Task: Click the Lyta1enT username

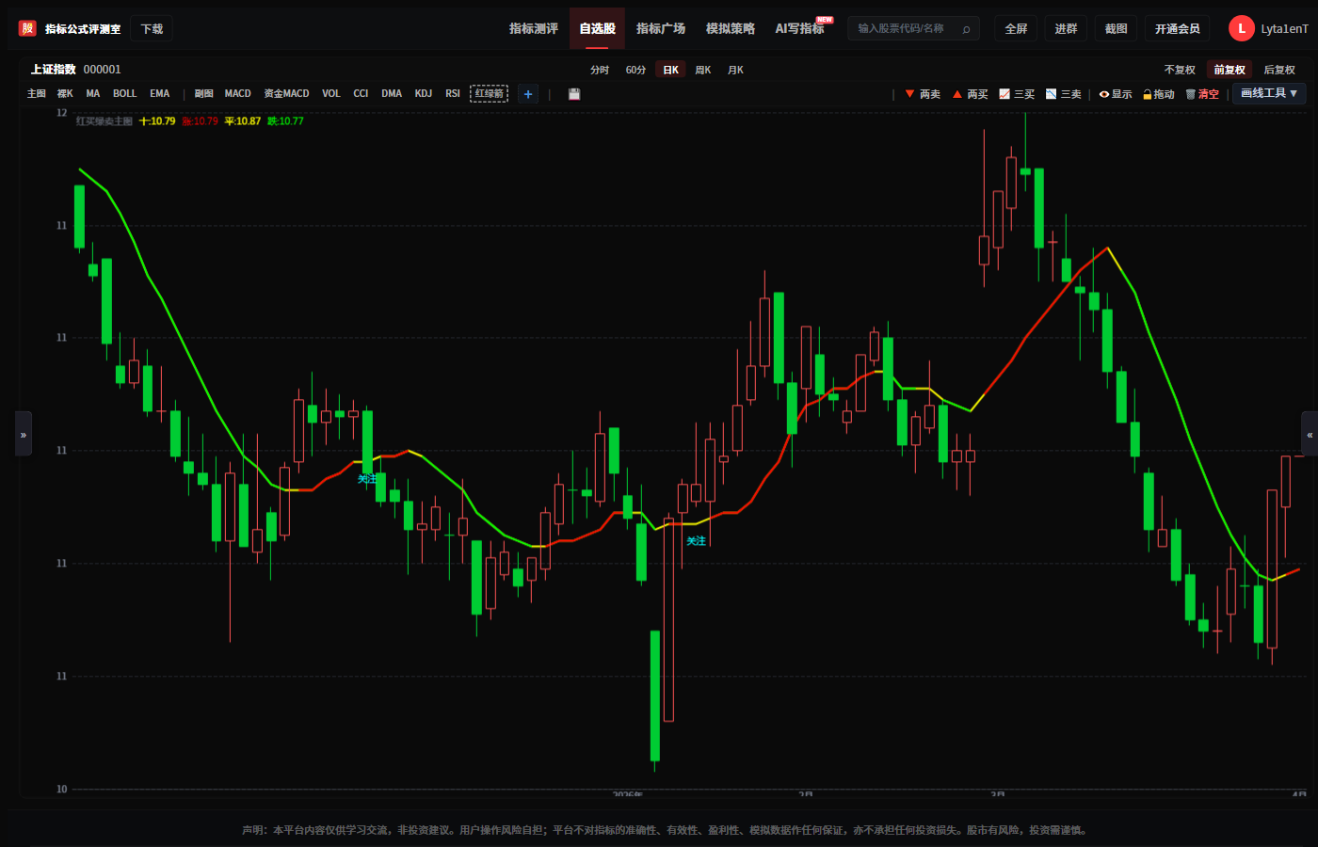Action: tap(1284, 29)
